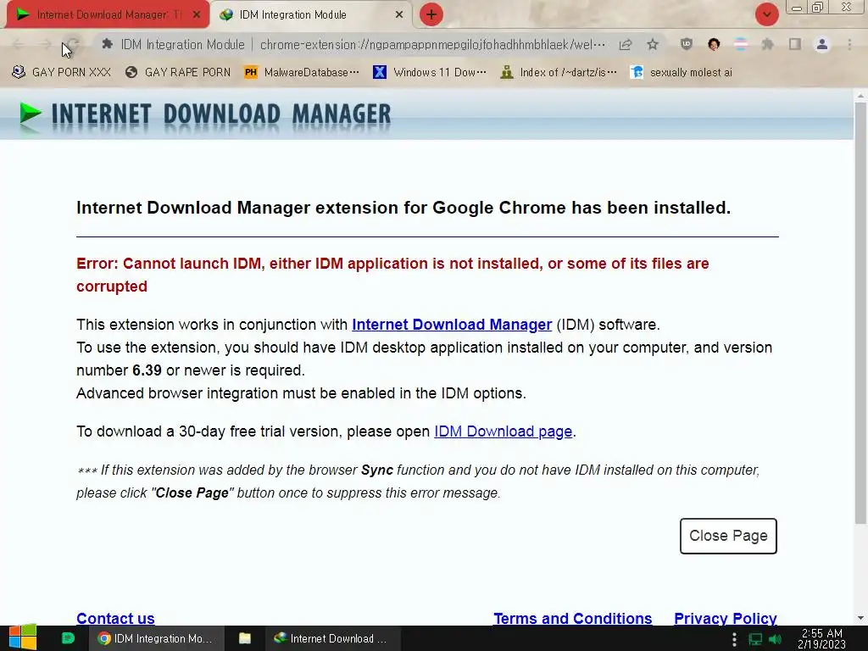This screenshot has width=868, height=651.
Task: Open network status tray icon
Action: 755,639
